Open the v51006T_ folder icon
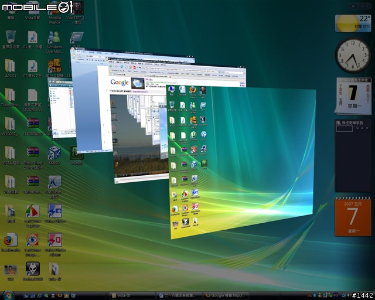 click(x=11, y=127)
